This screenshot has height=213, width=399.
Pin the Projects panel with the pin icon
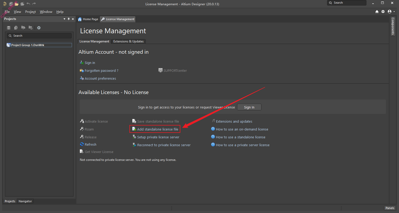click(69, 19)
